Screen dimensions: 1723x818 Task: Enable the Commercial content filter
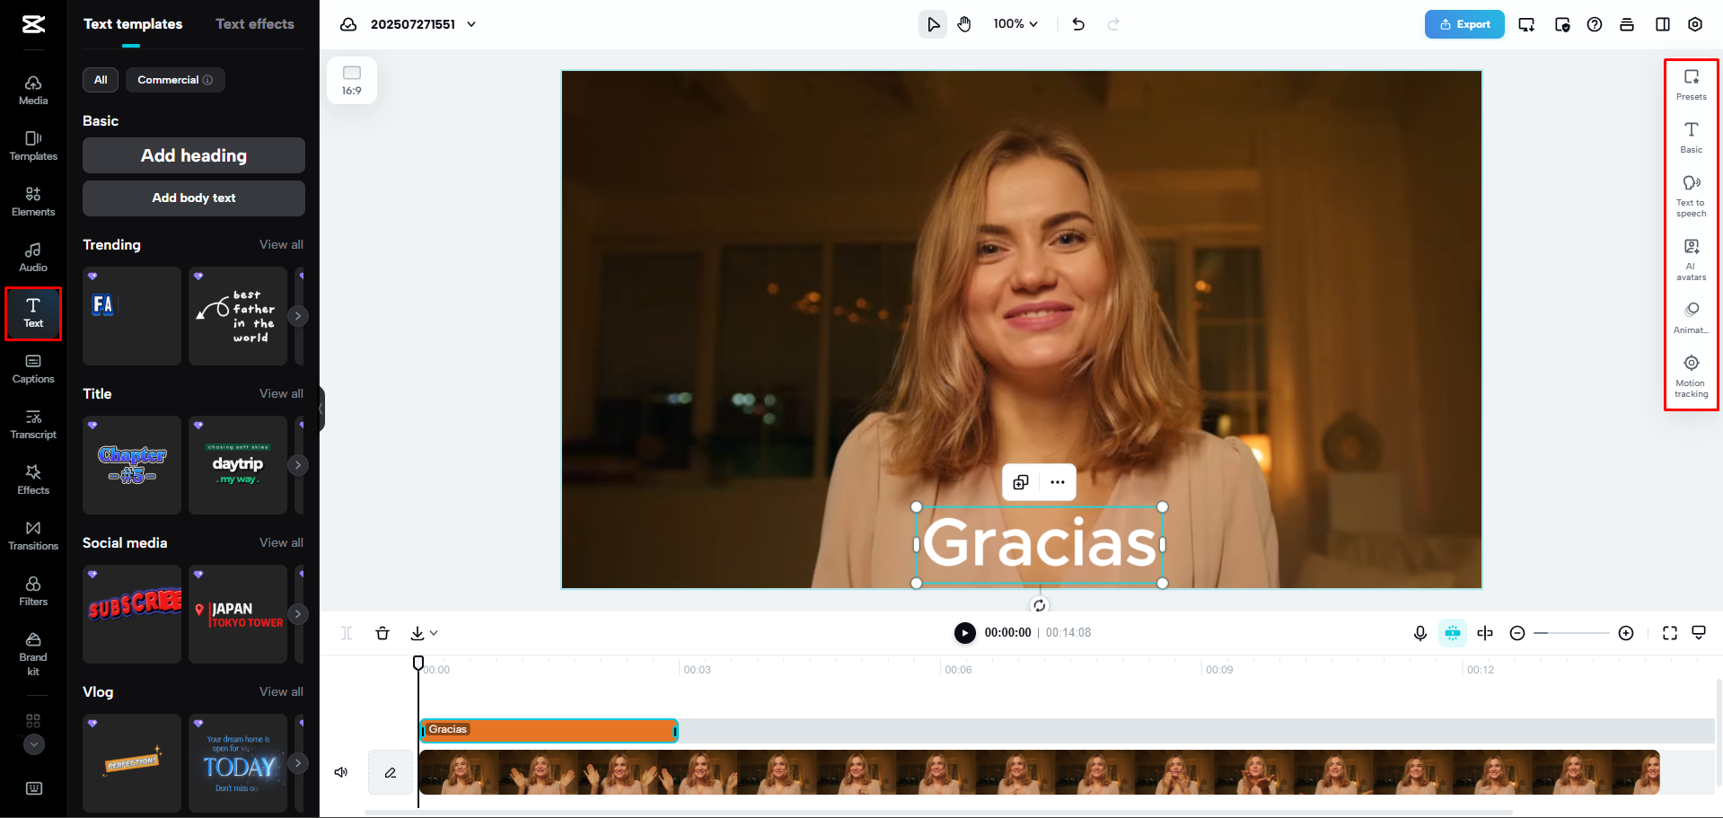coord(174,80)
